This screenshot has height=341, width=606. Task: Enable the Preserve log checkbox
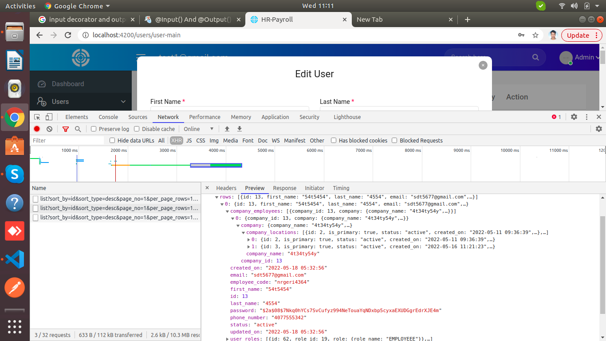coord(94,129)
